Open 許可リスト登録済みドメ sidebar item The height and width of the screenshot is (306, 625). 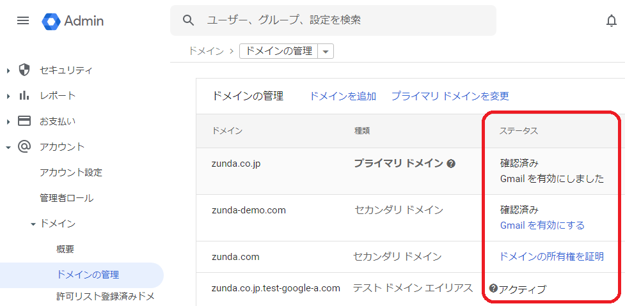106,296
